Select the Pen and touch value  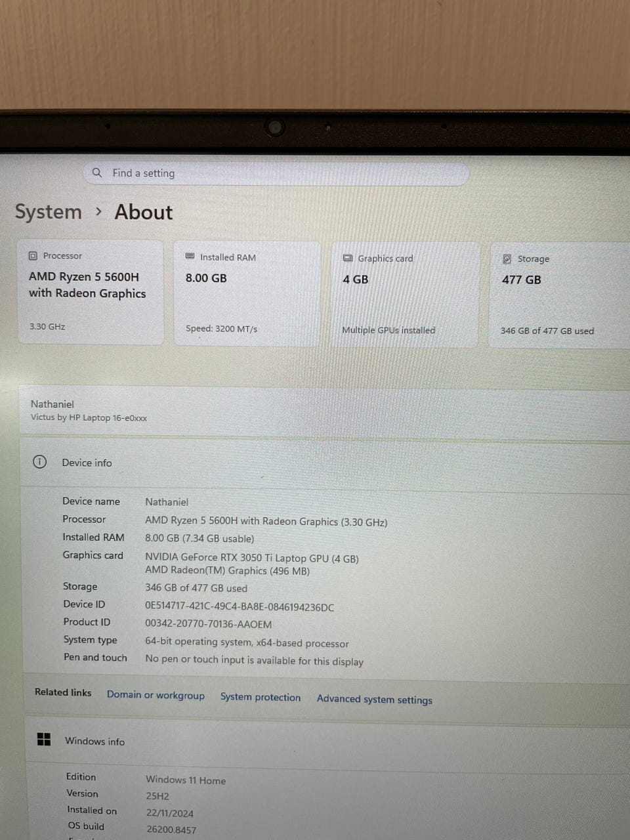254,660
